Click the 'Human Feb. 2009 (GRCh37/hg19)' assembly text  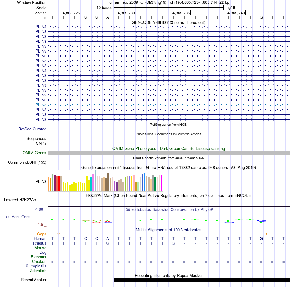pyautogui.click(x=136, y=2)
